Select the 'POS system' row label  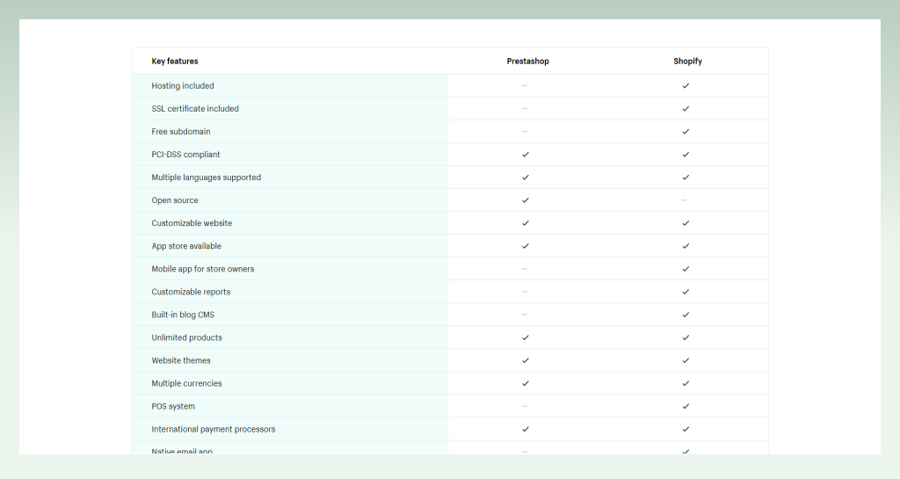173,406
